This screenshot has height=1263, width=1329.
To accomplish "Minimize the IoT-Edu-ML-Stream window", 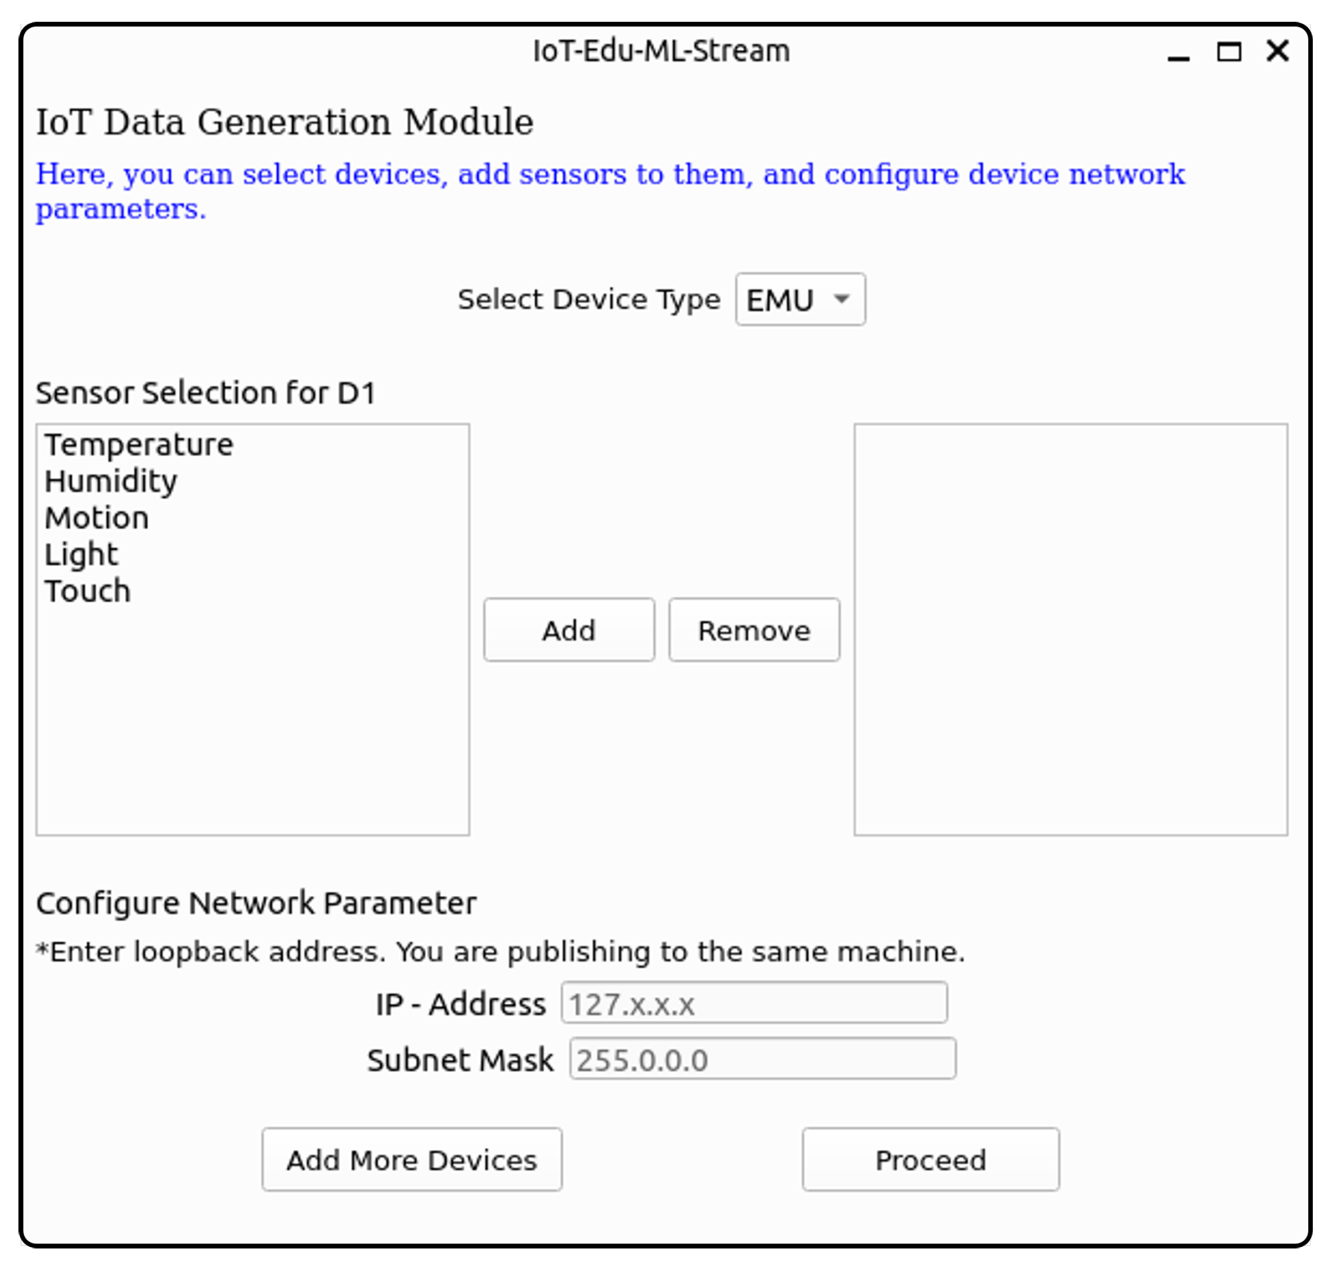I will 1178,53.
